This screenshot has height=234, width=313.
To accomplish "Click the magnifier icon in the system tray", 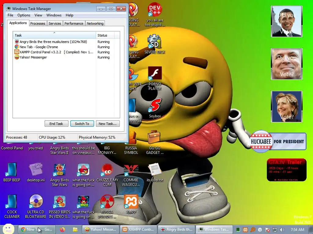I will pos(253,230).
